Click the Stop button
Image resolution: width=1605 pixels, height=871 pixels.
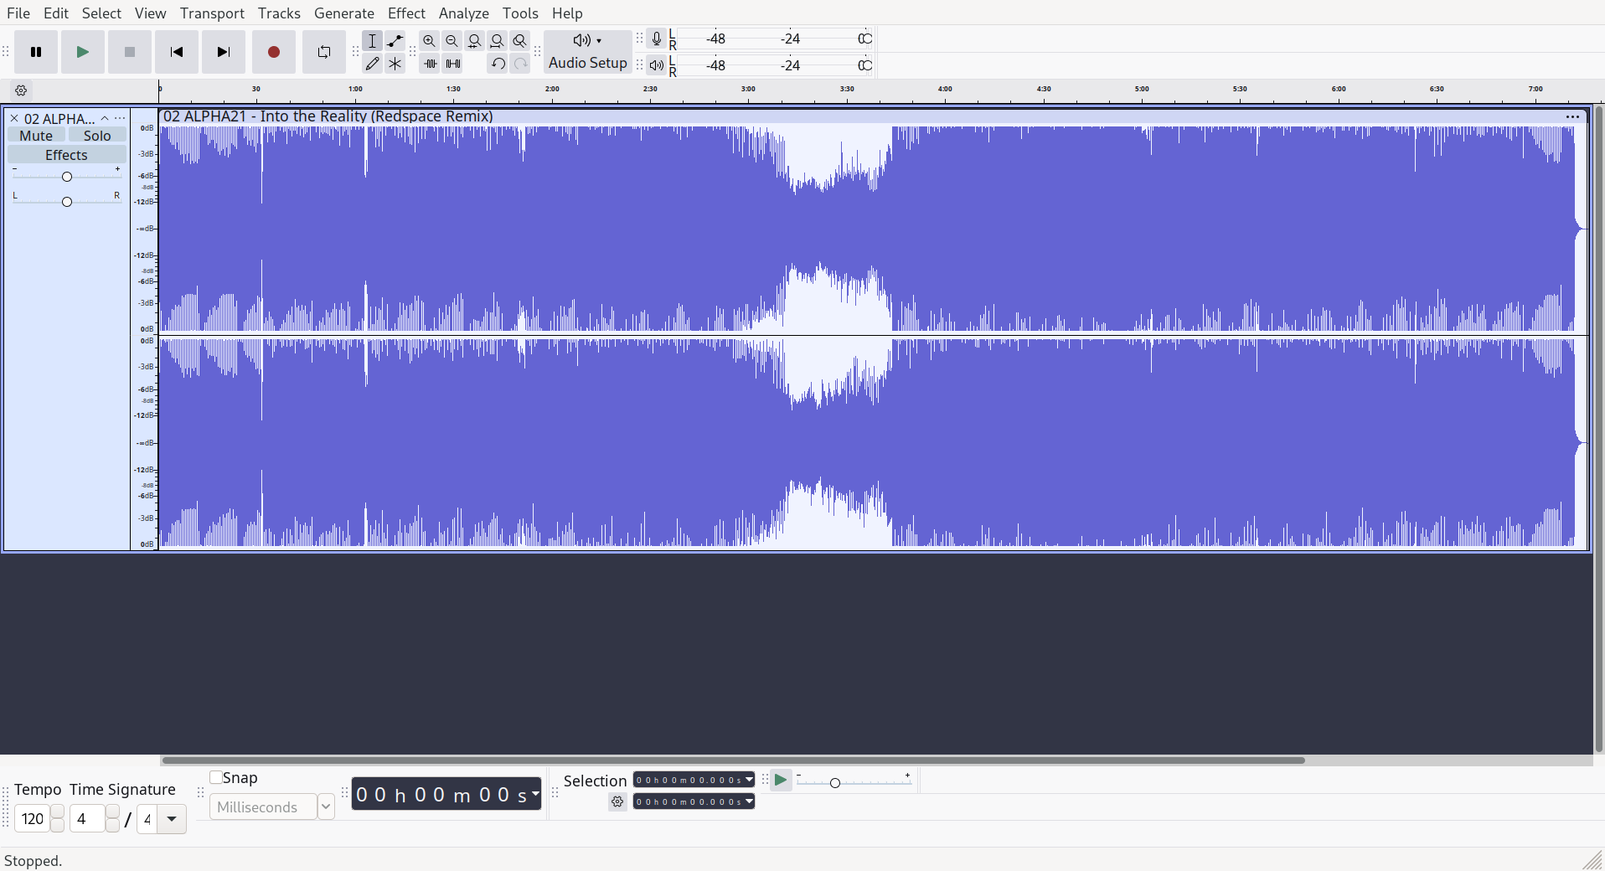point(130,52)
